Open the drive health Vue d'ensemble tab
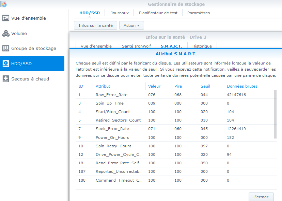Image resolution: width=282 pixels, height=201 pixels. click(96, 46)
